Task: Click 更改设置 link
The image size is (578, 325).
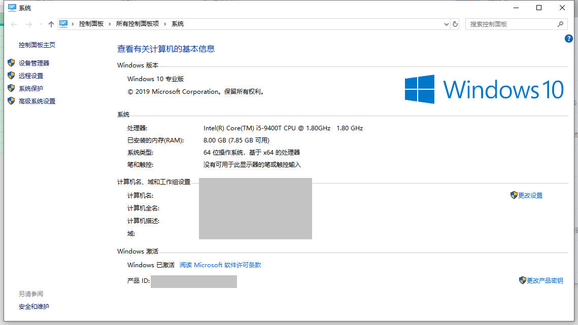Action: tap(530, 195)
